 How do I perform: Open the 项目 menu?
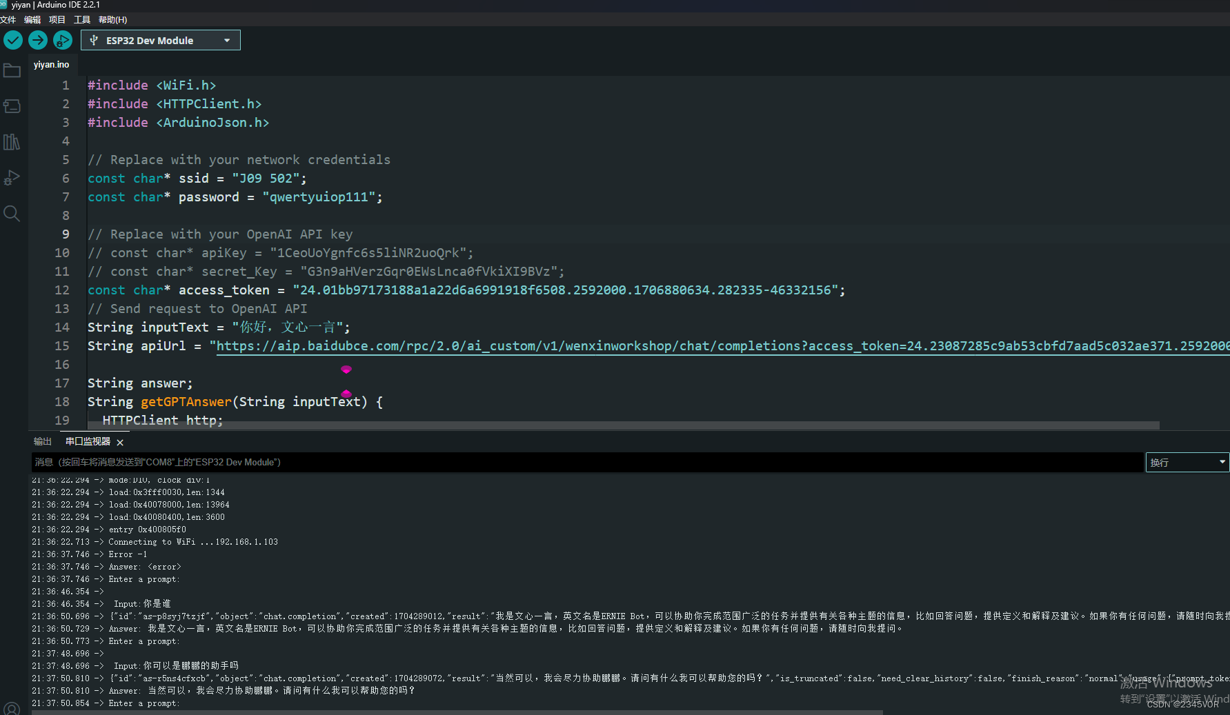[57, 19]
